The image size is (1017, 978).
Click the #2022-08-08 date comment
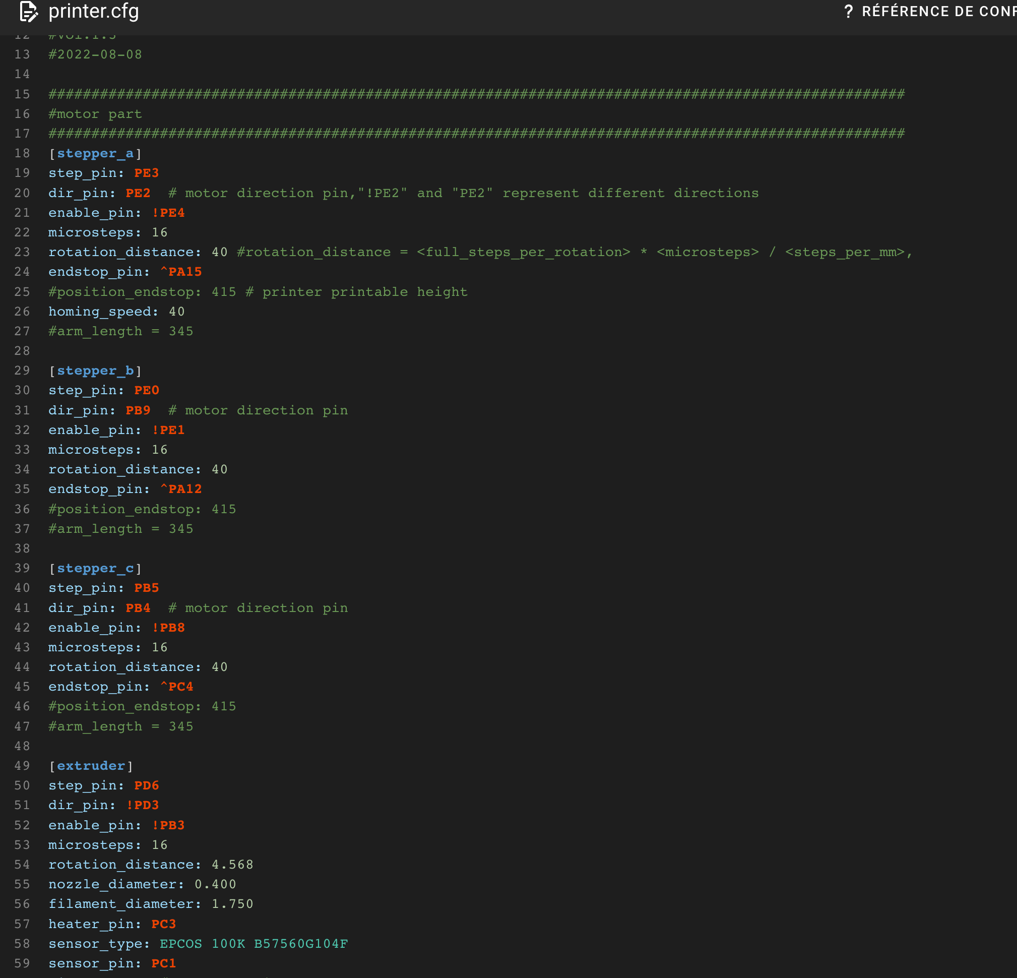coord(95,54)
